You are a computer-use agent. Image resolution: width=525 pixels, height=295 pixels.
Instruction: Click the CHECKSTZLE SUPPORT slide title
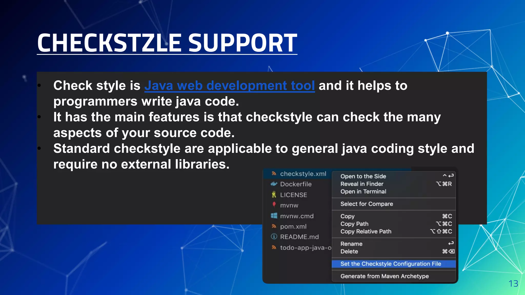pyautogui.click(x=167, y=43)
